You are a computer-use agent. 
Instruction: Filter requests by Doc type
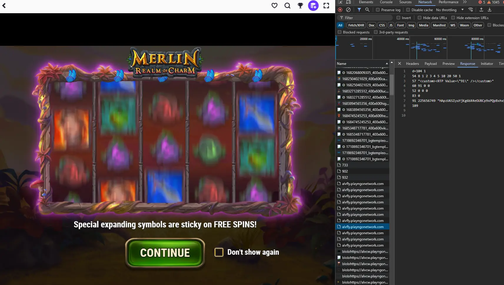[372, 25]
